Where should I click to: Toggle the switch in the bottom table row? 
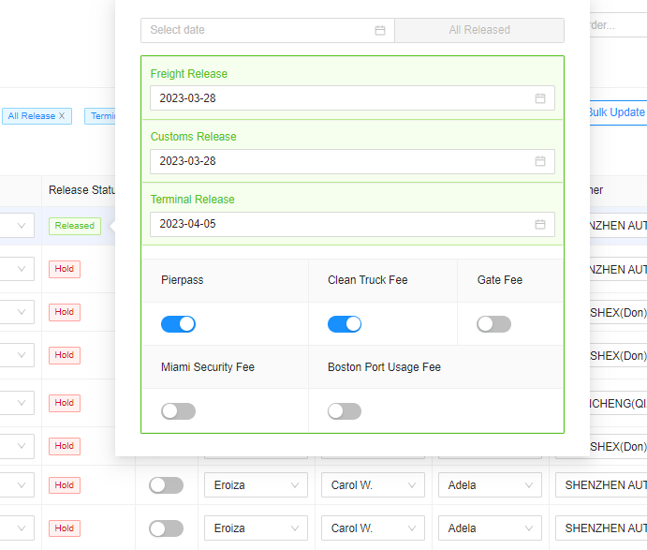coord(166,528)
